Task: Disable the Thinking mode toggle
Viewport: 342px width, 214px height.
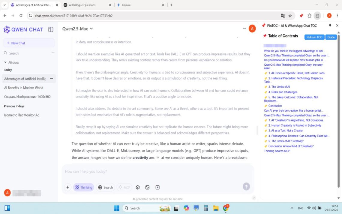Action: point(84,187)
